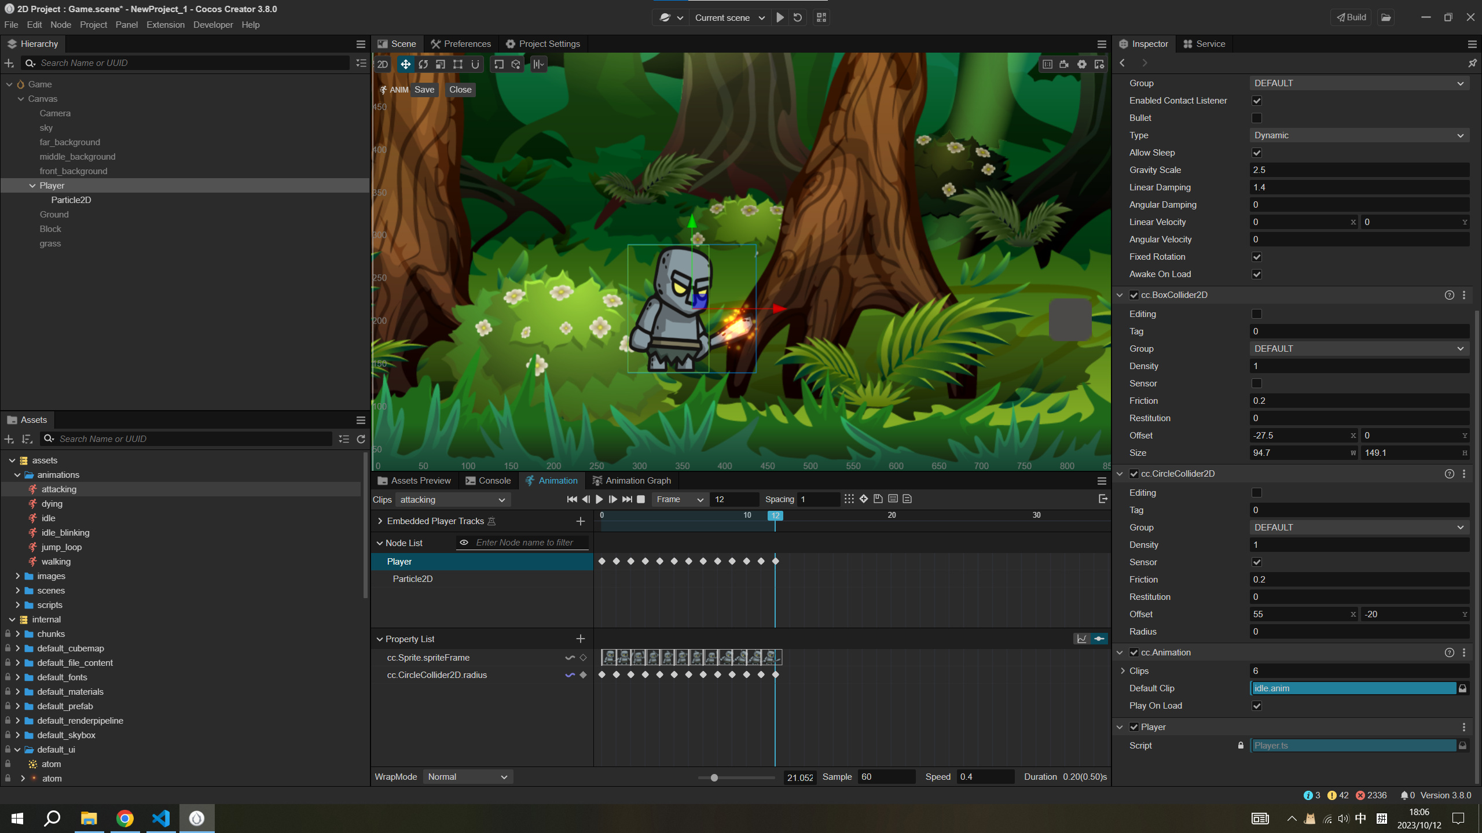The image size is (1482, 833).
Task: Select the walking animation clip
Action: (x=56, y=562)
